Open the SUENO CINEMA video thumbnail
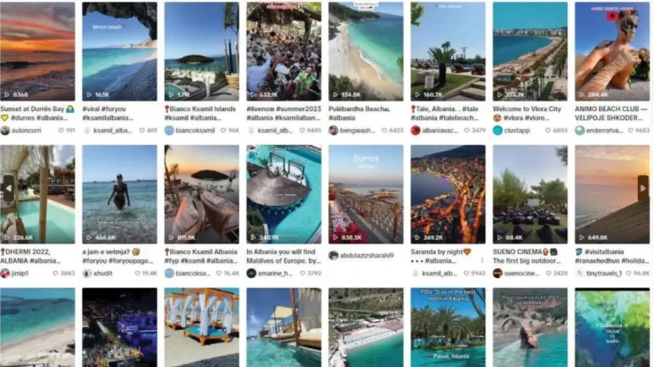Screen dimensions: 653x367 click(529, 194)
